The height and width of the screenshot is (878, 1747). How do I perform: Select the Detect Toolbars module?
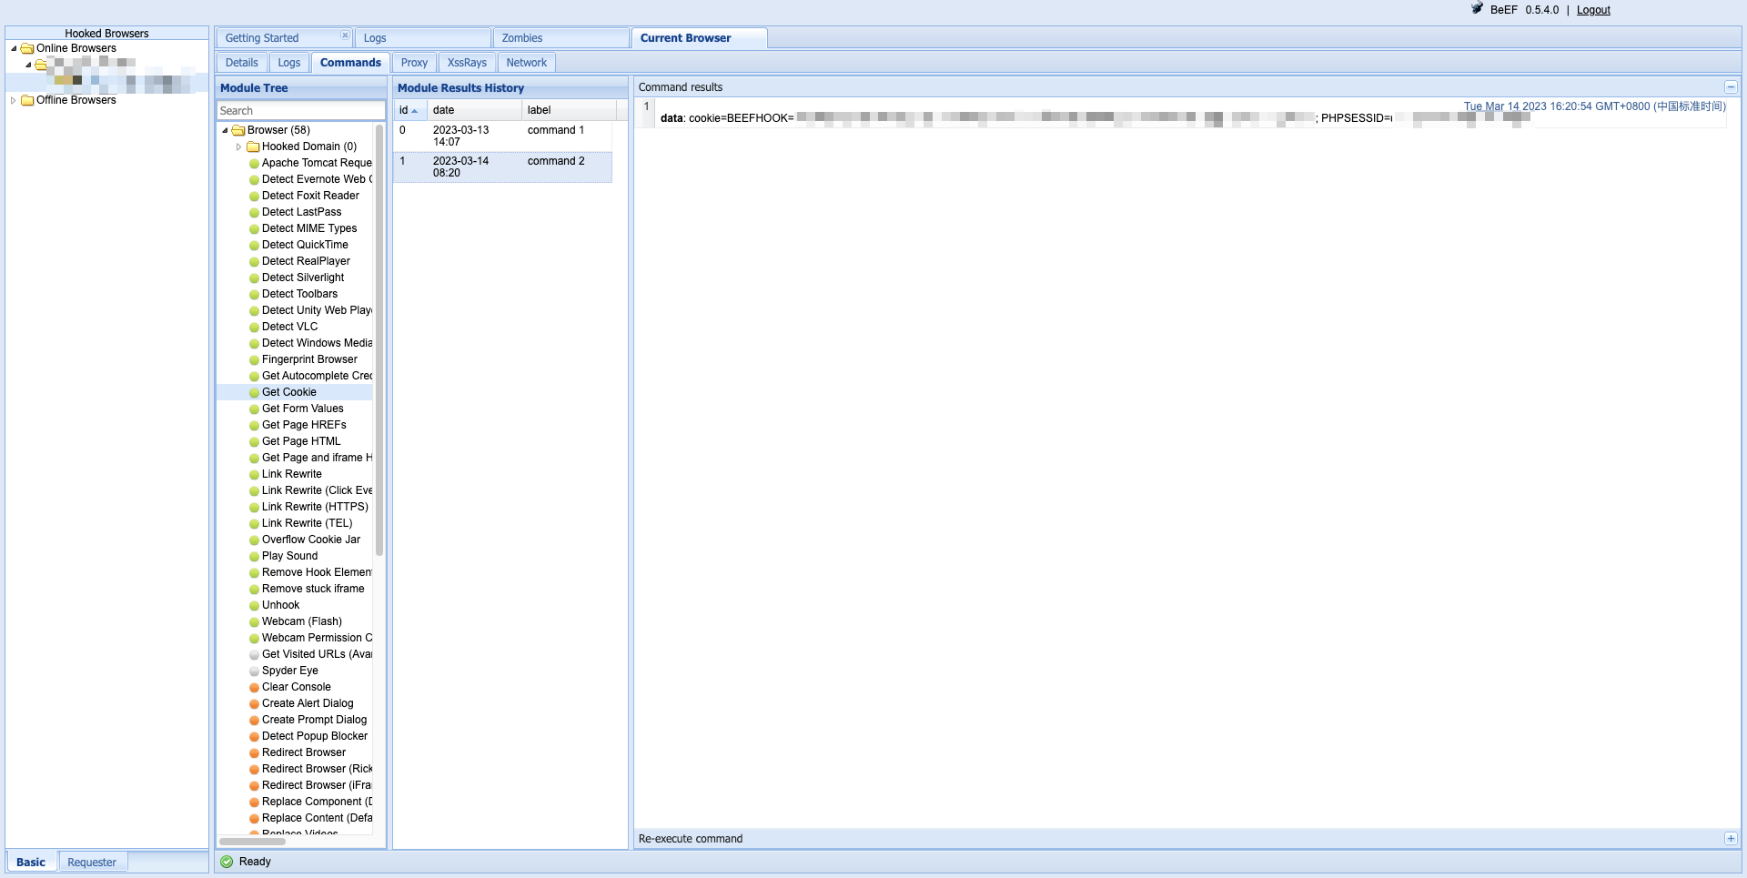299,295
